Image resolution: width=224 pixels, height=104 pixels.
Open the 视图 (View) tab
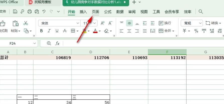(x=144, y=12)
